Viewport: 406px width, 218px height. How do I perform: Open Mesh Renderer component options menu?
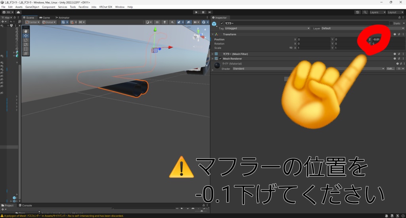(x=403, y=59)
